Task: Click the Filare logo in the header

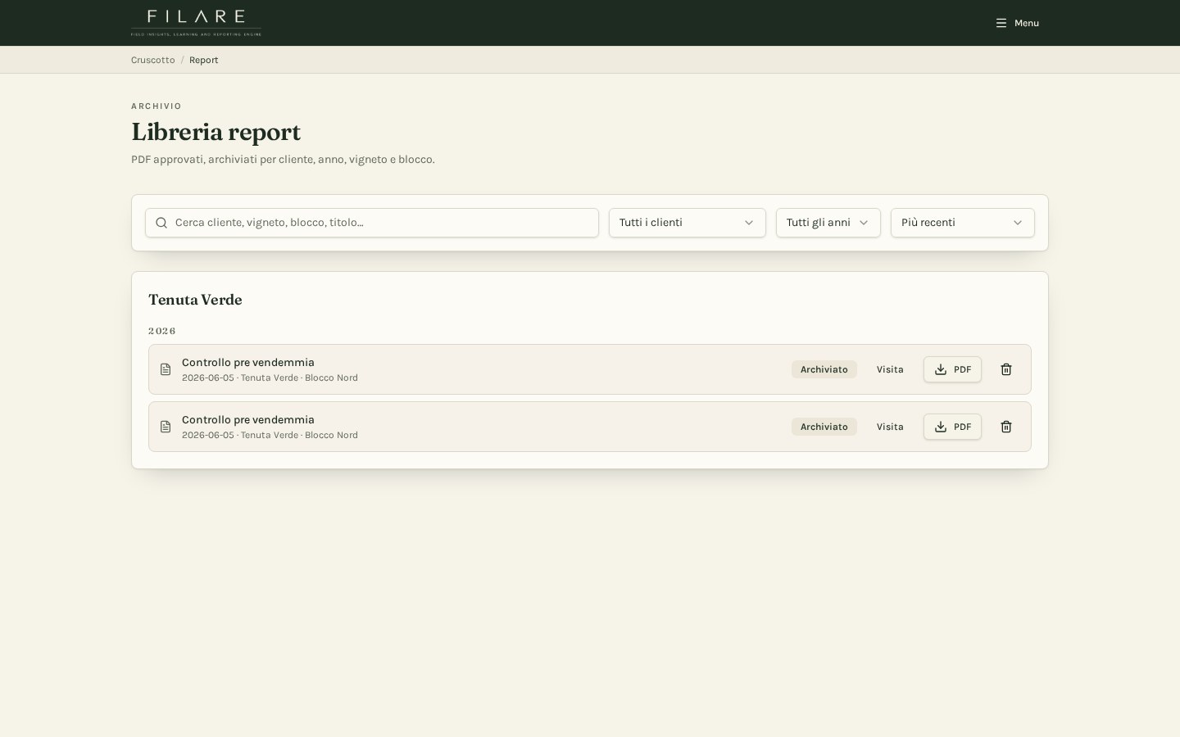Action: click(x=196, y=23)
